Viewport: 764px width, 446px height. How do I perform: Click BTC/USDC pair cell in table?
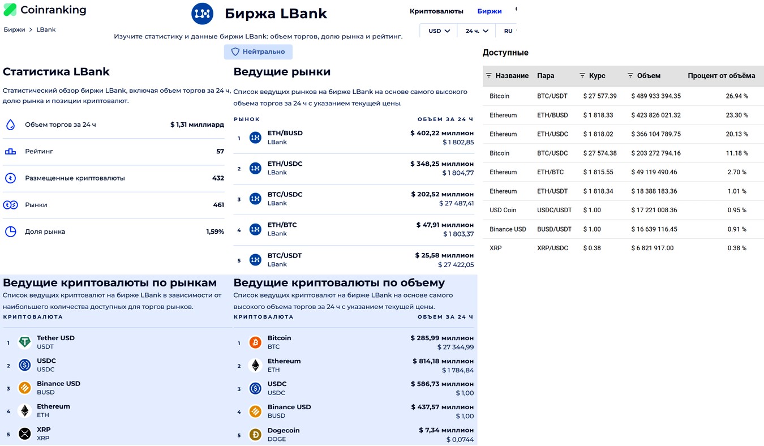coord(552,153)
